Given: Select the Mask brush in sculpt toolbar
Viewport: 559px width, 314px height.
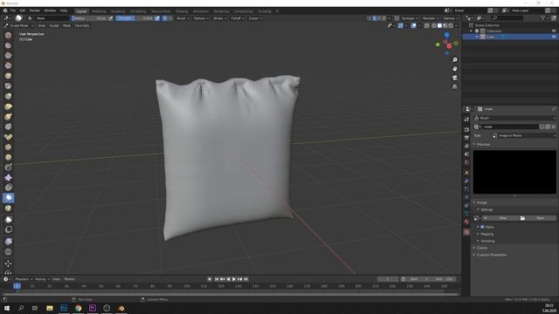Looking at the screenshot, I should click(x=9, y=198).
